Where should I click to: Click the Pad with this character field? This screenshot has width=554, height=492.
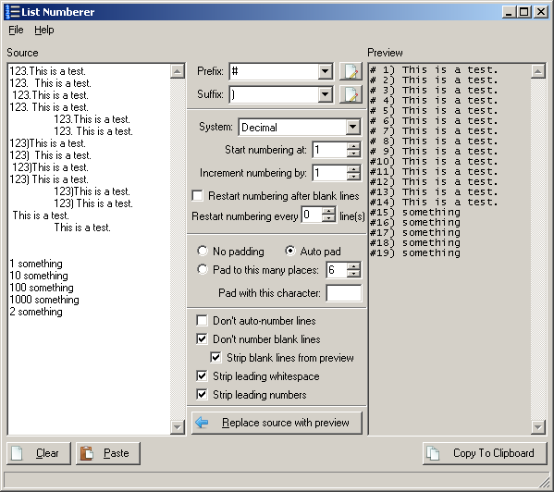point(344,293)
